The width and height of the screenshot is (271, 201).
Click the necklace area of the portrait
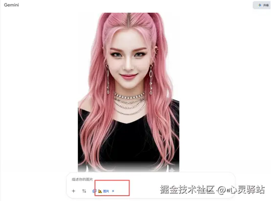click(x=130, y=104)
